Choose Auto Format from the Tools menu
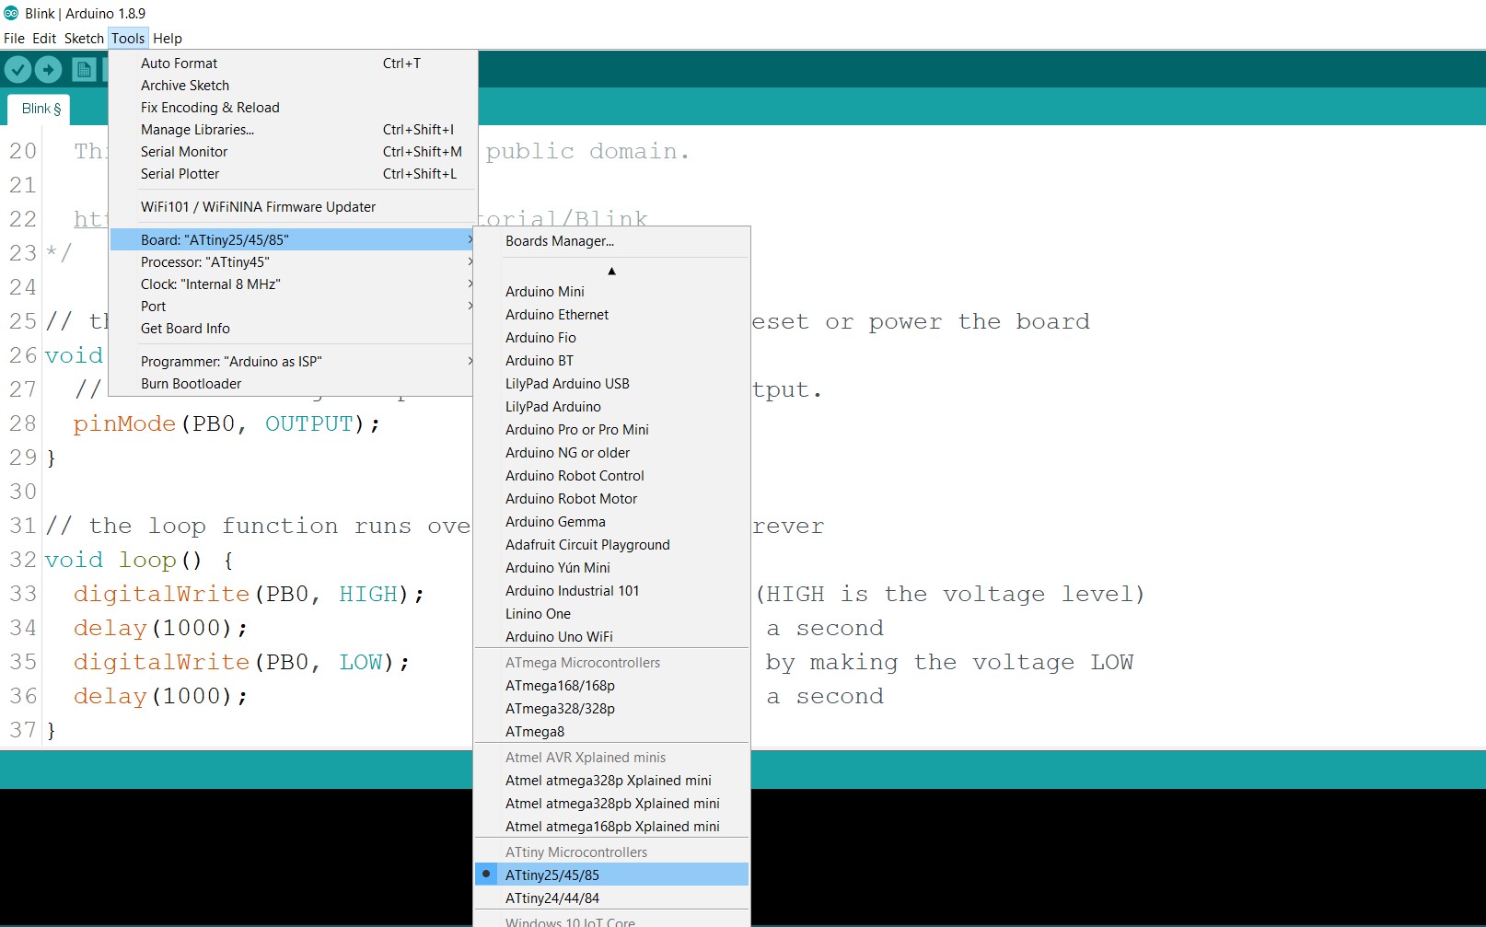 point(293,64)
